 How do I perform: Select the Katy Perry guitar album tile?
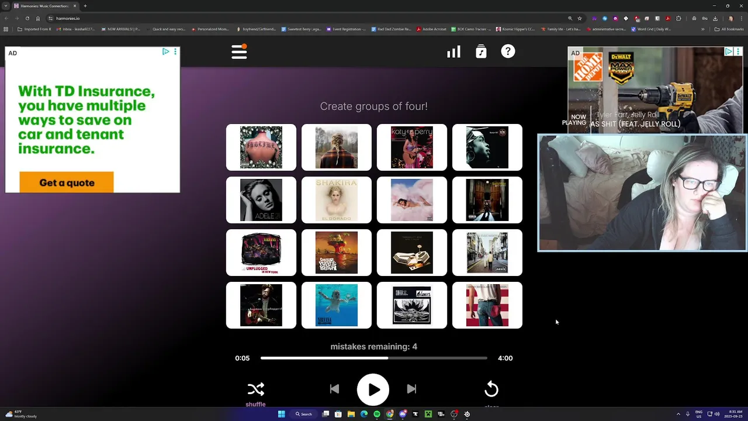pos(412,147)
